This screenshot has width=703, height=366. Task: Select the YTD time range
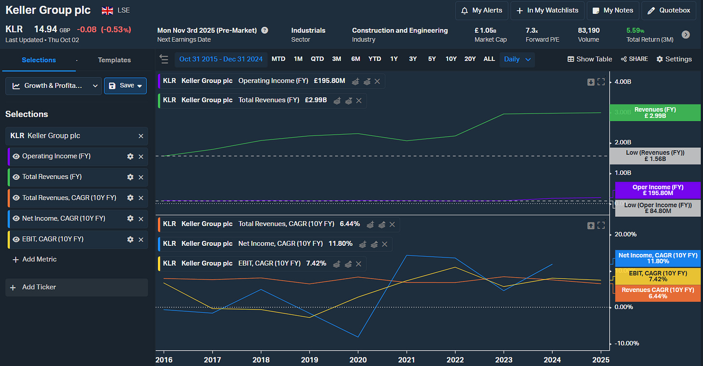375,59
